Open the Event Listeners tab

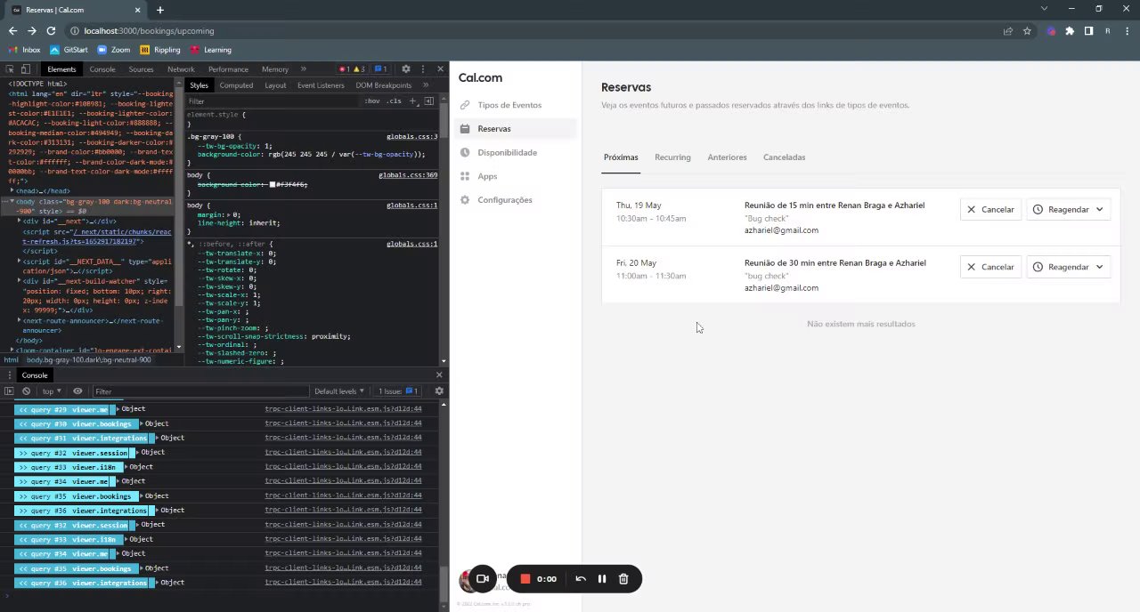tap(321, 85)
